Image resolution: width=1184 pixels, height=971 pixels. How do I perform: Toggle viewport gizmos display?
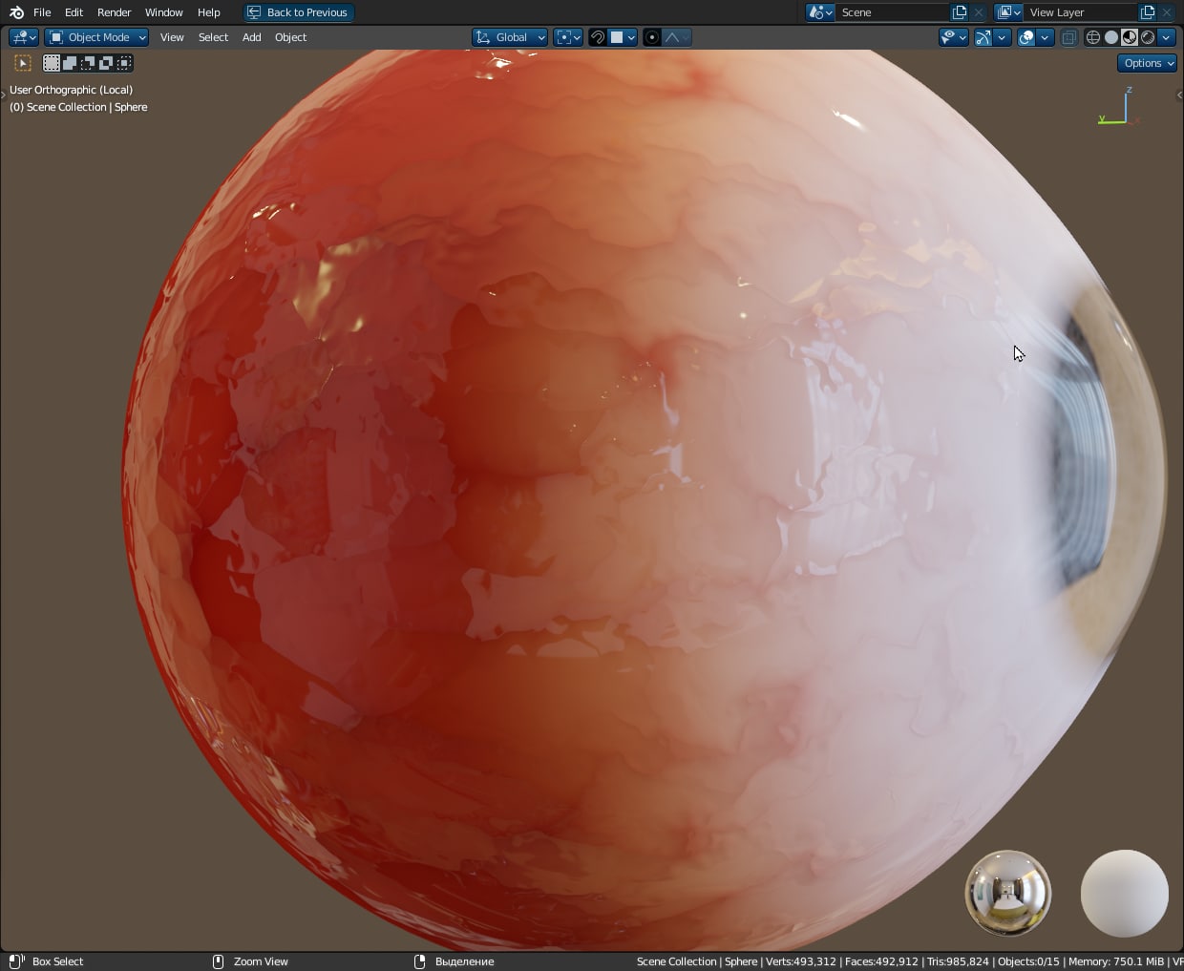(983, 37)
